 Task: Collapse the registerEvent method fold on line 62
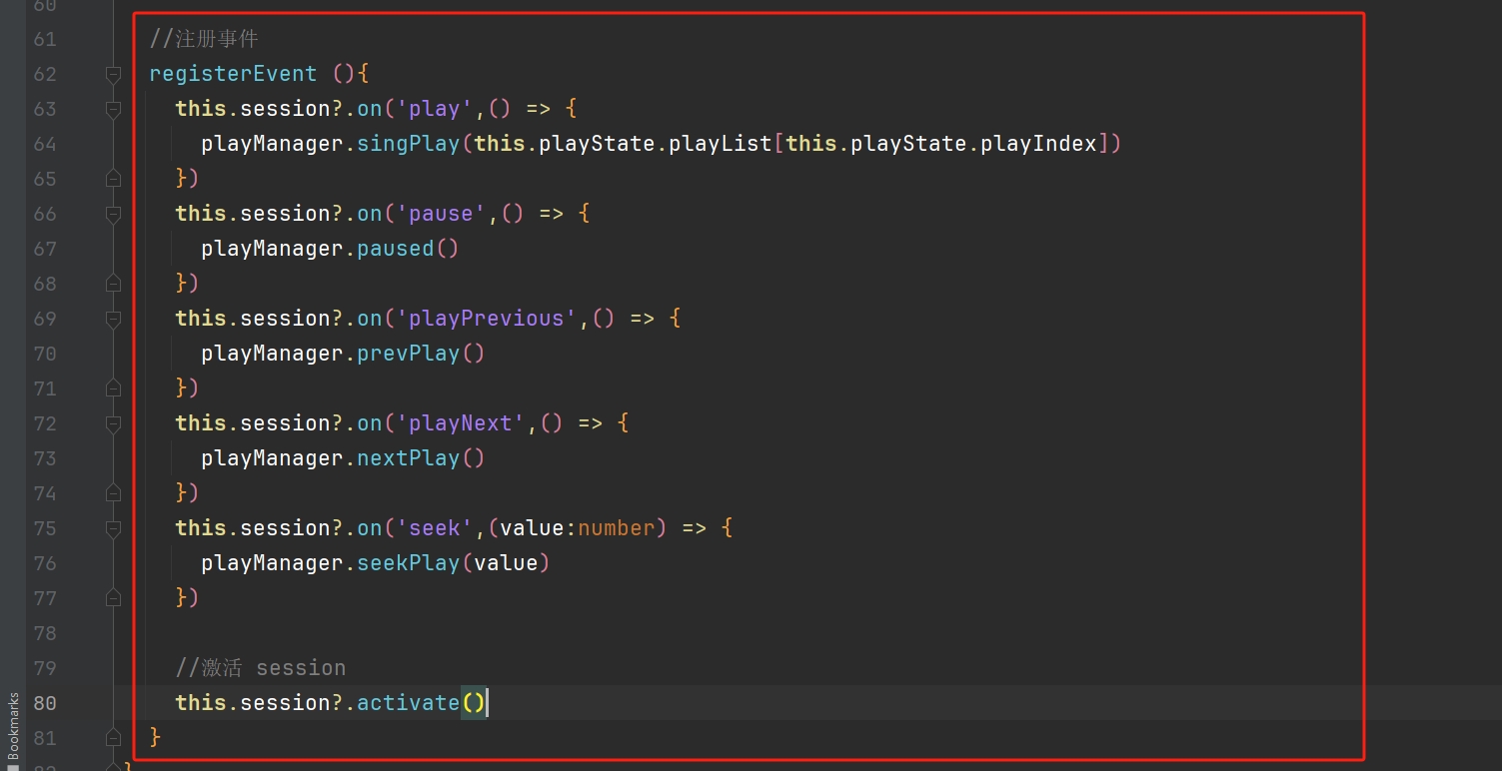(x=113, y=74)
